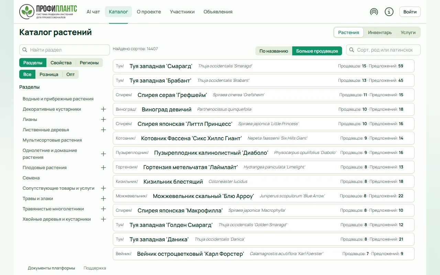Filter by Опт
The width and height of the screenshot is (440, 275).
point(70,74)
